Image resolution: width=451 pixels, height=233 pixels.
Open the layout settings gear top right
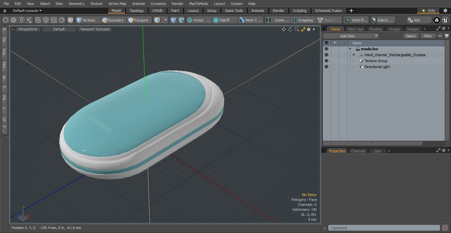click(x=445, y=11)
